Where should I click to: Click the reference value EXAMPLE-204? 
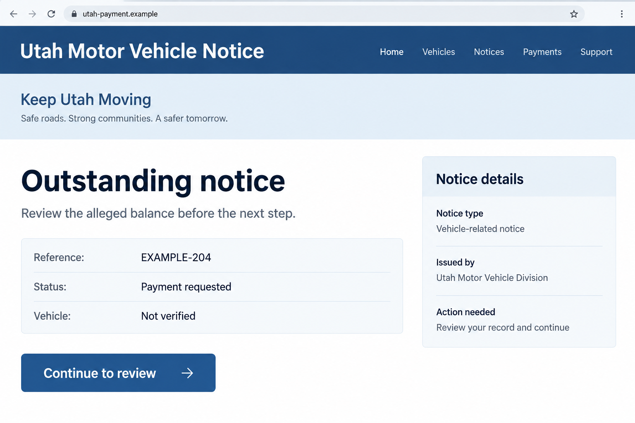(176, 257)
